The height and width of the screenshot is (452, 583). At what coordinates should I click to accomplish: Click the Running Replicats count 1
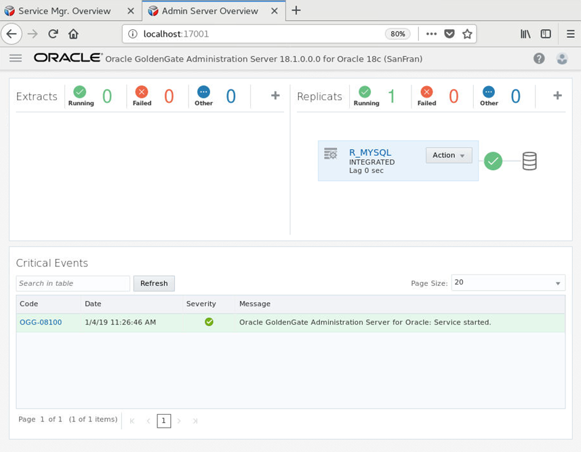tap(391, 96)
